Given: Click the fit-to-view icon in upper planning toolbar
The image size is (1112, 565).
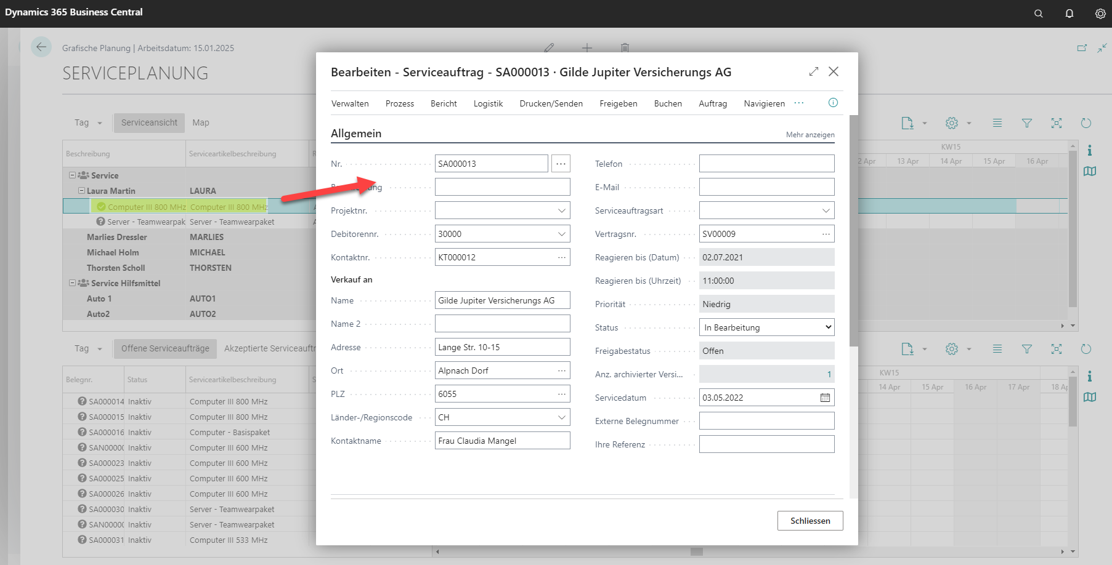Looking at the screenshot, I should (1057, 123).
